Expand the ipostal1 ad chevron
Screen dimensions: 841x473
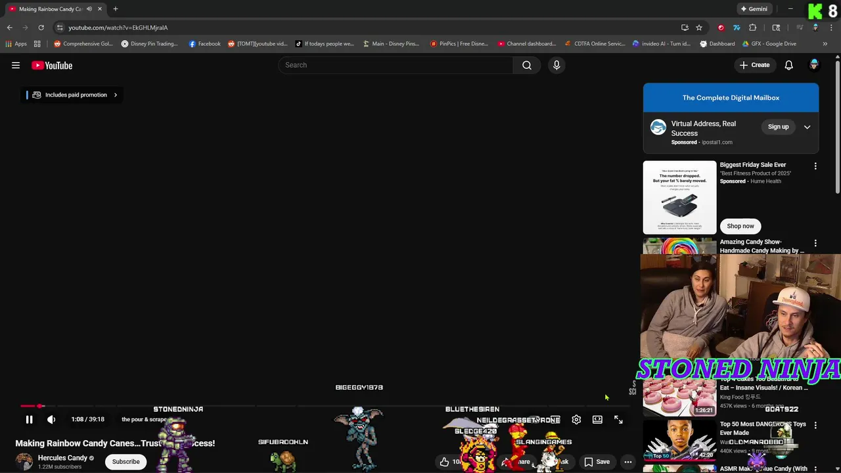[x=807, y=127]
